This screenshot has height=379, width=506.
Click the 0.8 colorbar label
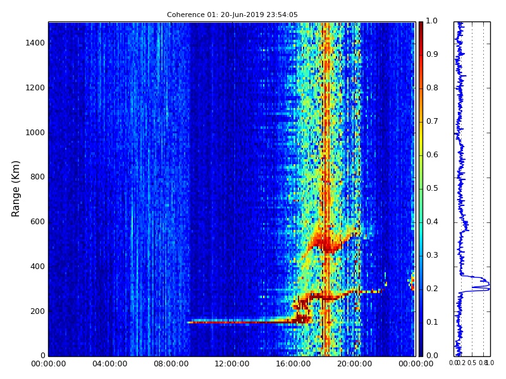432,88
